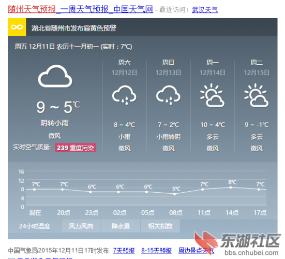Open the 随州天气预报 title link

click(81, 9)
